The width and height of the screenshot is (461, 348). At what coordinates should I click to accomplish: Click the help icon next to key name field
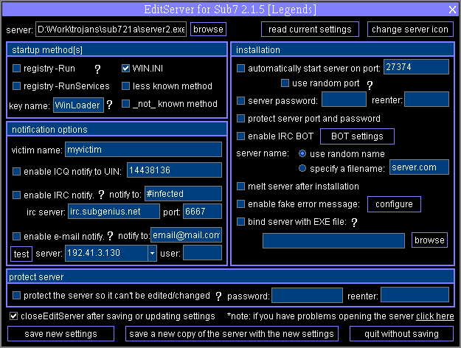pyautogui.click(x=109, y=105)
